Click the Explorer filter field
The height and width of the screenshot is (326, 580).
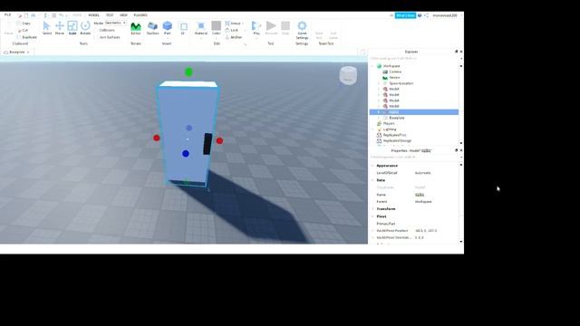point(414,58)
